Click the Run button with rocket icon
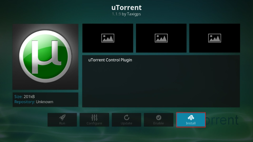Viewport: 253px width, 142px height. (x=62, y=120)
